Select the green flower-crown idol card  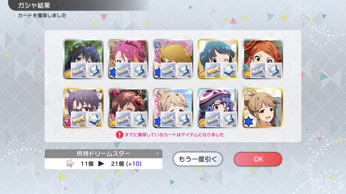coord(83,59)
